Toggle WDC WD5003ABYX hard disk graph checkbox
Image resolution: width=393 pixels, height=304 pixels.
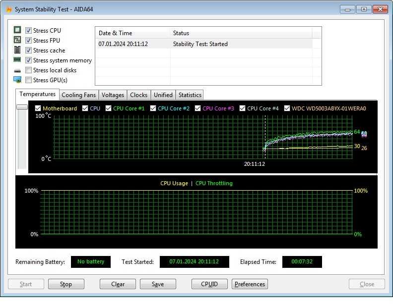pos(287,108)
